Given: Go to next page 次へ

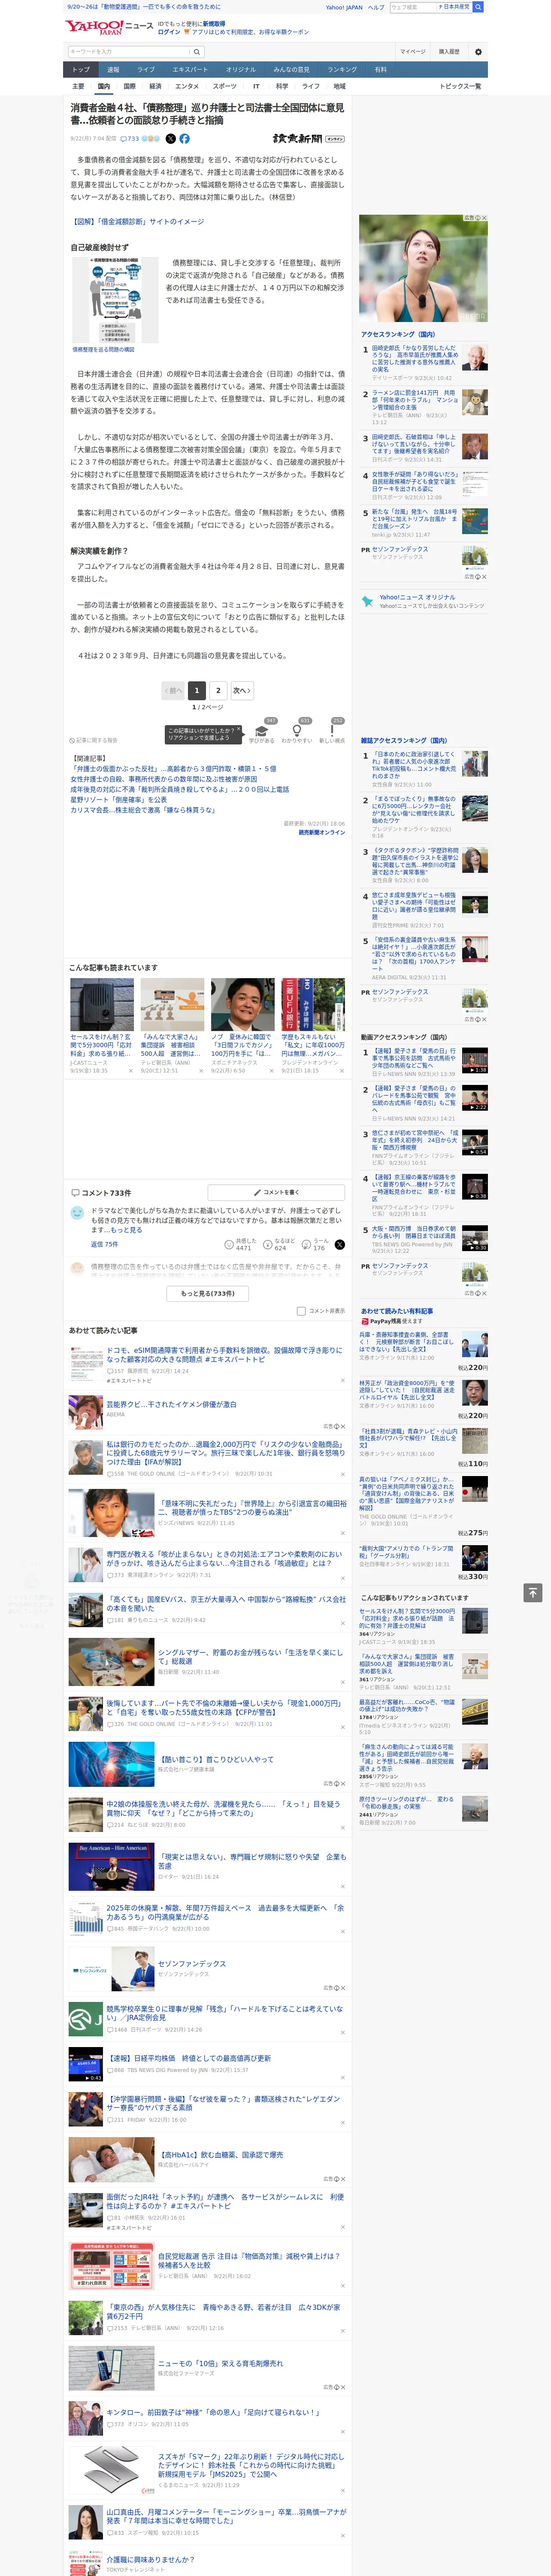Looking at the screenshot, I should [x=242, y=690].
